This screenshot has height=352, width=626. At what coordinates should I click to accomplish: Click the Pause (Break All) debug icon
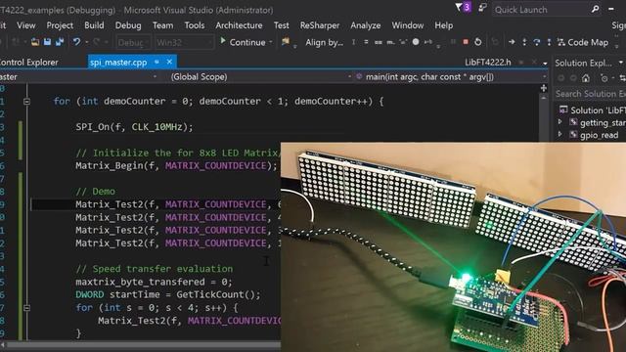[453, 42]
